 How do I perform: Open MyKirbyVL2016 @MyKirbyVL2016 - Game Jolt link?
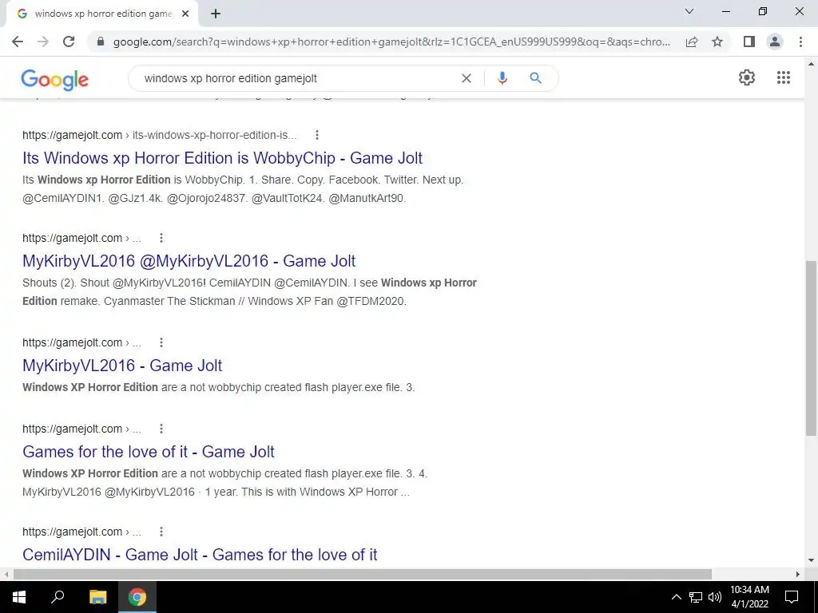coord(189,261)
